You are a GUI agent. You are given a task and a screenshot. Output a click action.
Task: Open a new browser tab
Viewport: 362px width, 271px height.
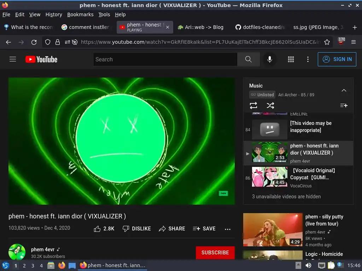(x=355, y=28)
